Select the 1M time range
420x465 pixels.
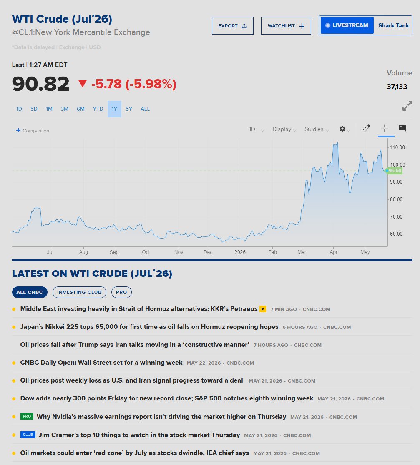(x=49, y=109)
